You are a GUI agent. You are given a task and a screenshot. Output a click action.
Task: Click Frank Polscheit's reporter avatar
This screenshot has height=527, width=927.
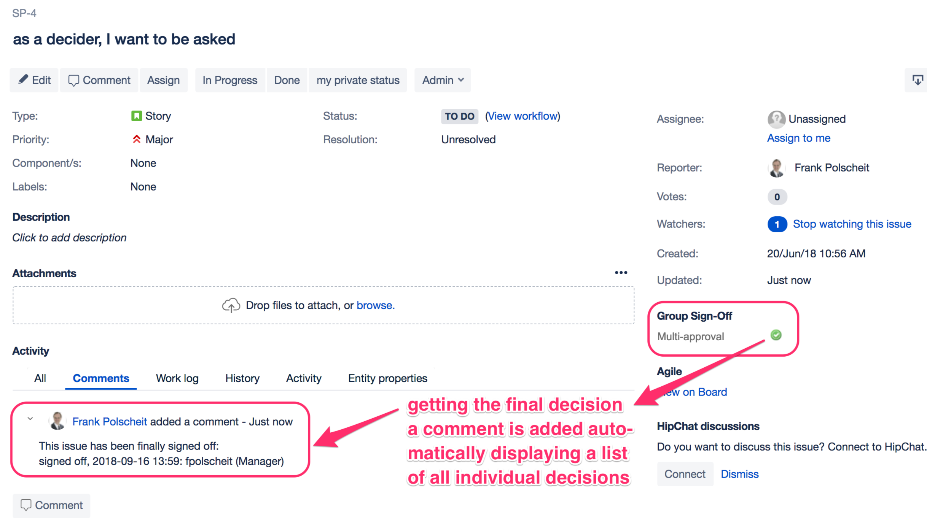coord(776,168)
